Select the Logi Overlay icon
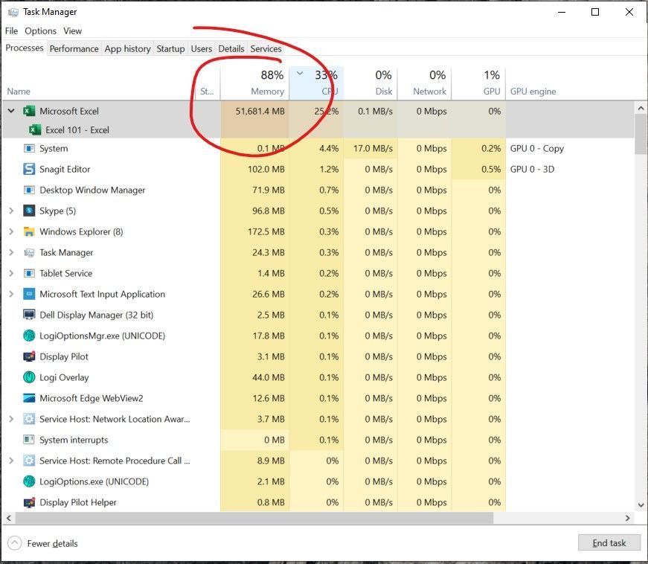Image resolution: width=648 pixels, height=564 pixels. pyautogui.click(x=28, y=377)
